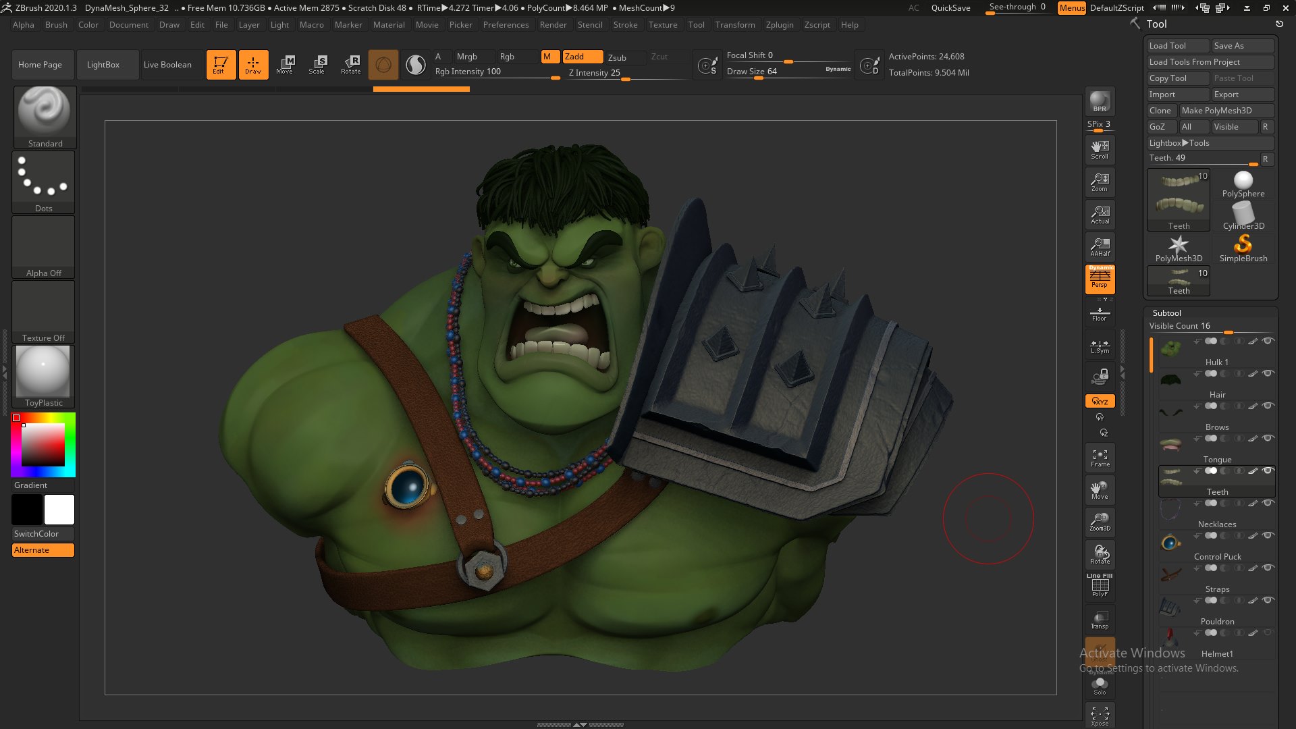This screenshot has height=729, width=1296.
Task: Activate the L.Sym local symmetry icon
Action: click(x=1100, y=346)
